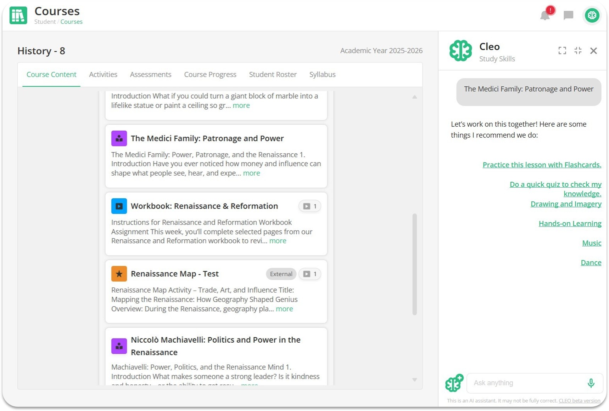Viewport: 609px width, 411px height.
Task: Switch to the Activities tab
Action: point(103,75)
